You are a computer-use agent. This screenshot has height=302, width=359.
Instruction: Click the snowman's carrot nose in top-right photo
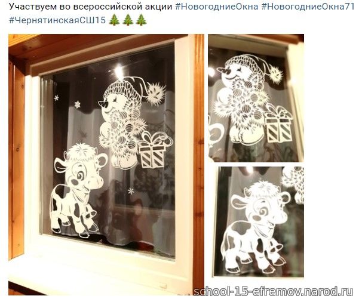(x=225, y=72)
